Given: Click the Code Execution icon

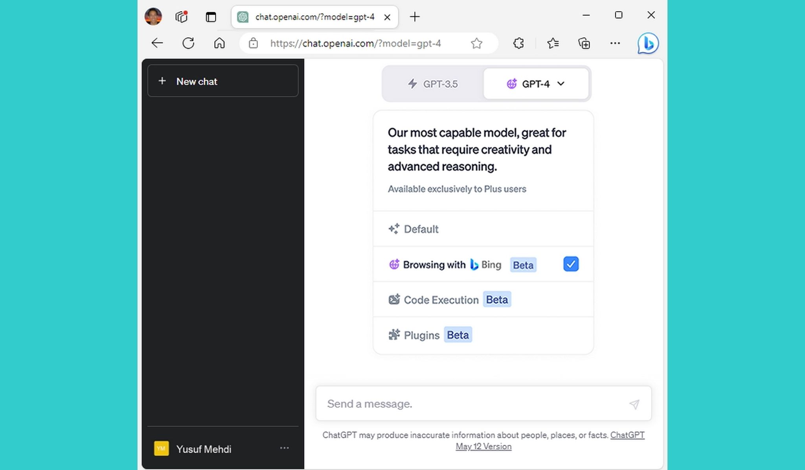Looking at the screenshot, I should click(x=394, y=299).
